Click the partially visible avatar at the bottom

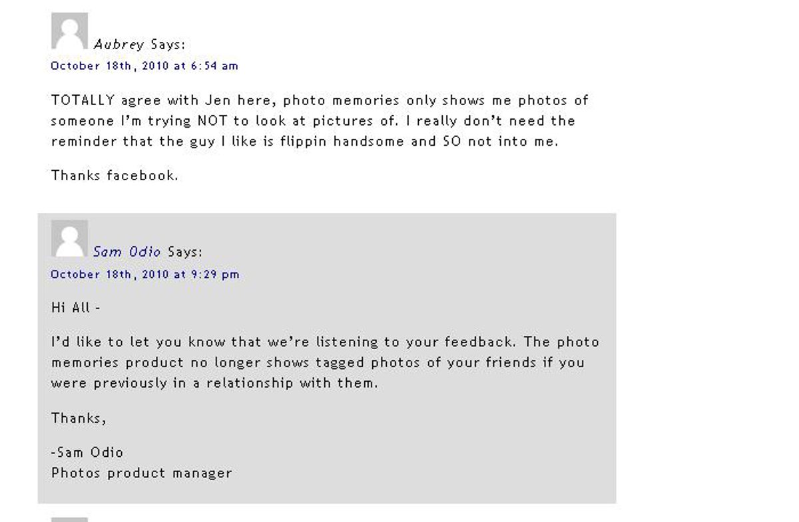point(69,519)
